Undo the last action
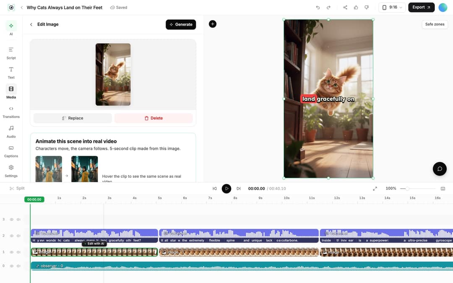 (x=318, y=8)
